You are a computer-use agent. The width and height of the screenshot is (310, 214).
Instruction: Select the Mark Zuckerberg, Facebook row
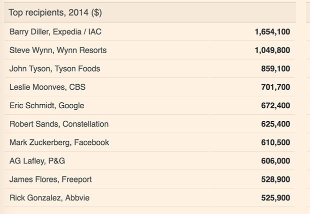coord(150,142)
